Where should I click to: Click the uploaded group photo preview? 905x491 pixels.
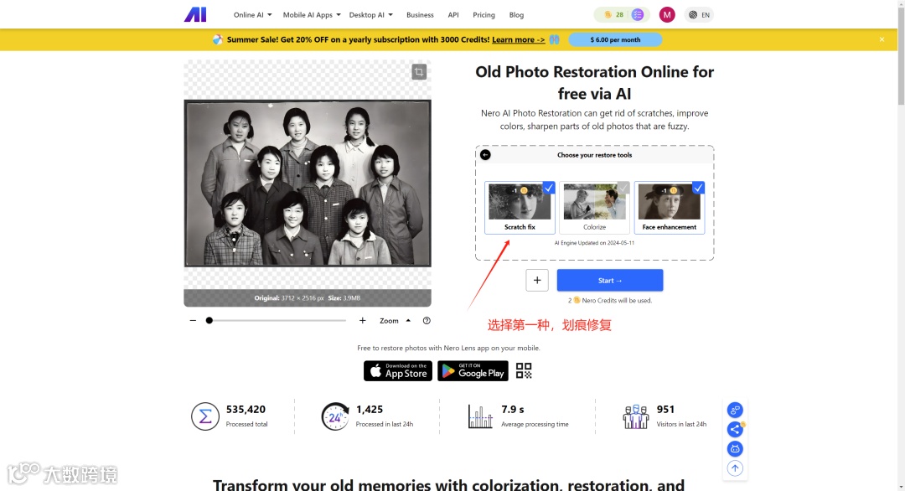308,183
